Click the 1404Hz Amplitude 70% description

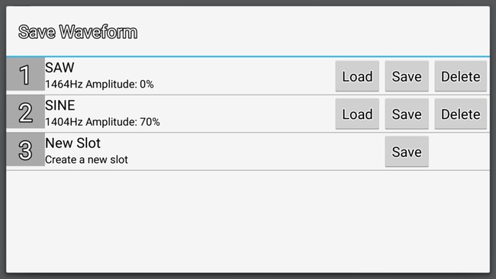pos(102,122)
